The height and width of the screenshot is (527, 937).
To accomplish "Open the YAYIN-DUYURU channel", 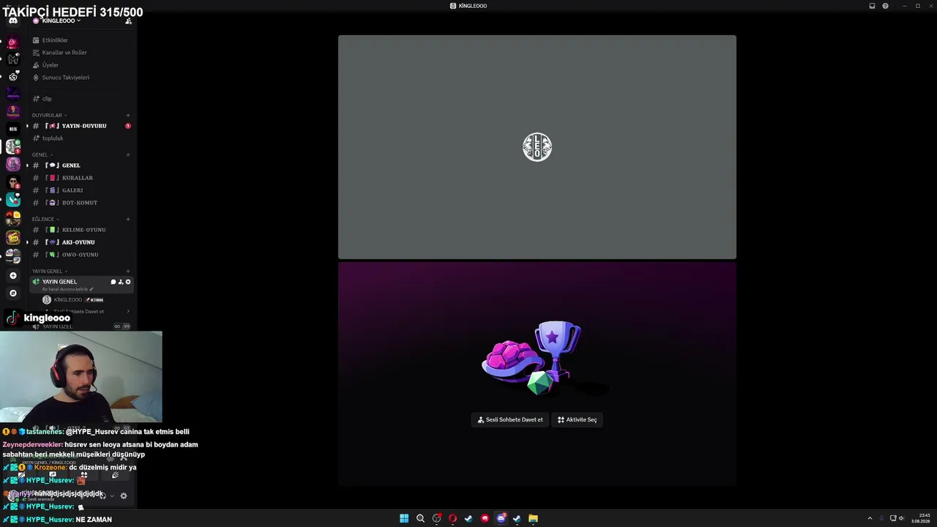I will point(83,126).
